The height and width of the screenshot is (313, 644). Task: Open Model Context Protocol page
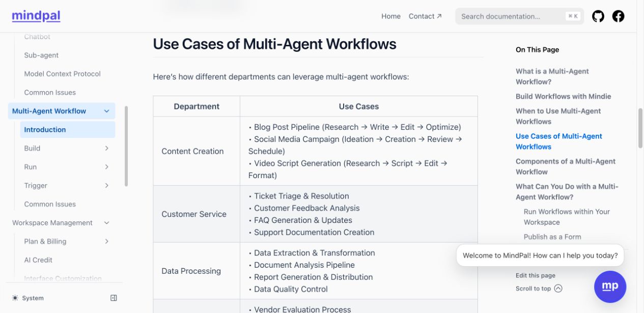pos(63,74)
